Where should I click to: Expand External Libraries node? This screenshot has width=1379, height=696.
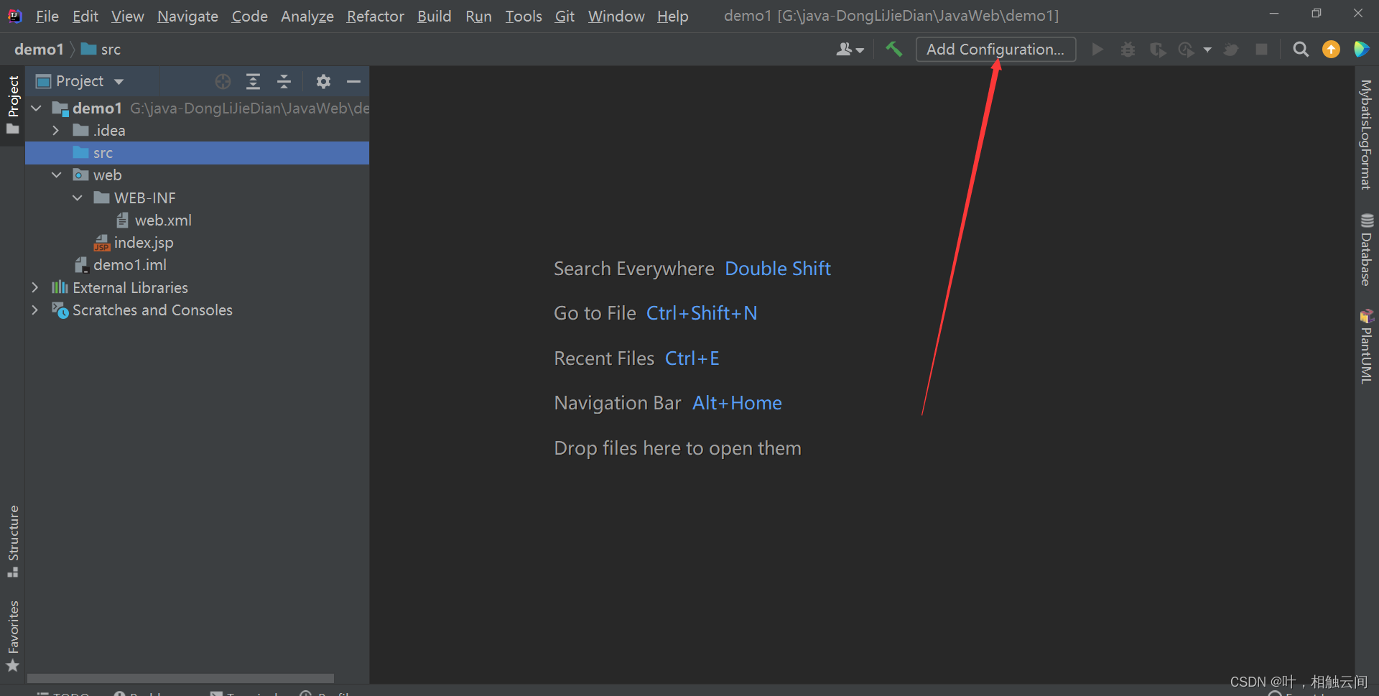[x=35, y=287]
